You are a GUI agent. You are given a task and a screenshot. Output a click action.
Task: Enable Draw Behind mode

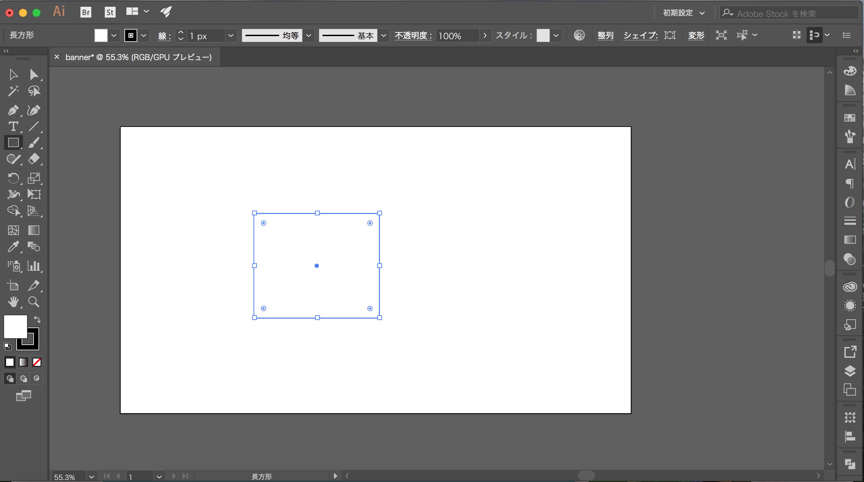coord(23,378)
